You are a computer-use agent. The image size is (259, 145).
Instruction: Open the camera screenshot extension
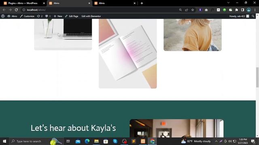pyautogui.click(x=206, y=10)
